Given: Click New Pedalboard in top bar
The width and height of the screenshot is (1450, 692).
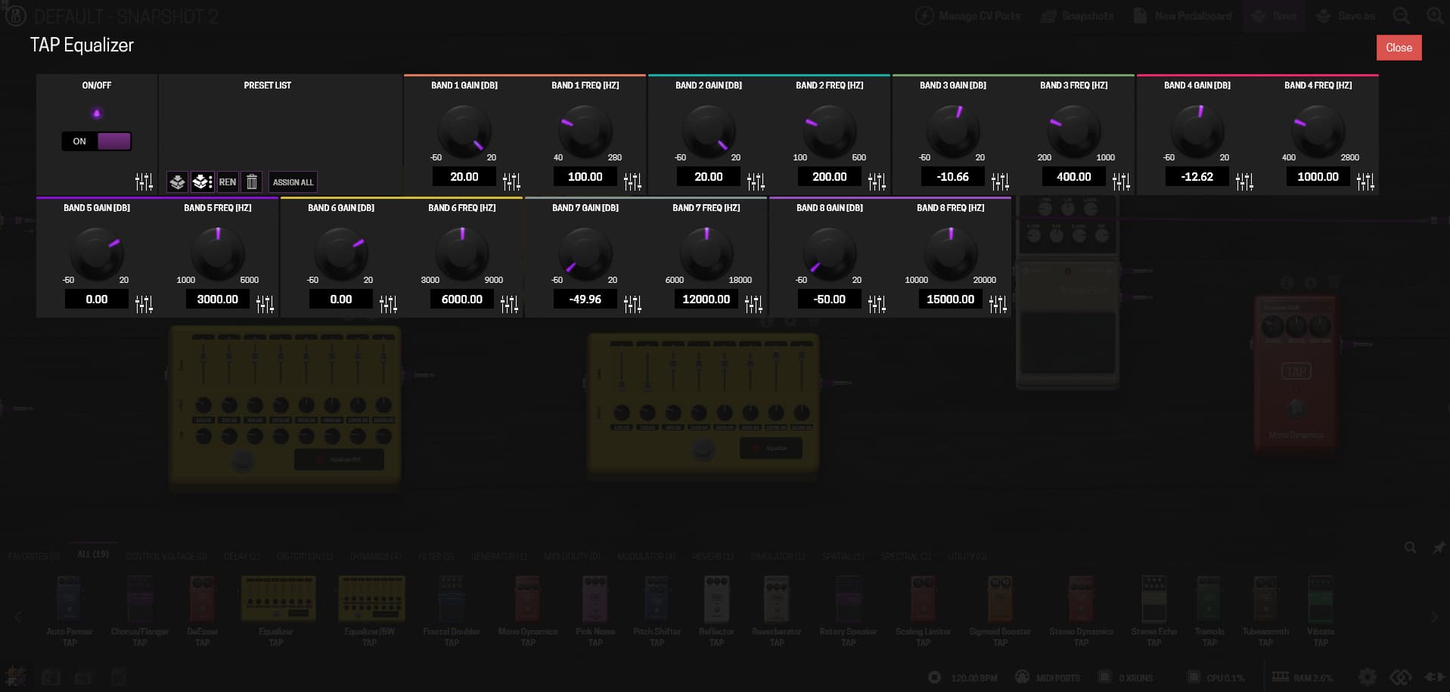Looking at the screenshot, I should pos(1183,16).
